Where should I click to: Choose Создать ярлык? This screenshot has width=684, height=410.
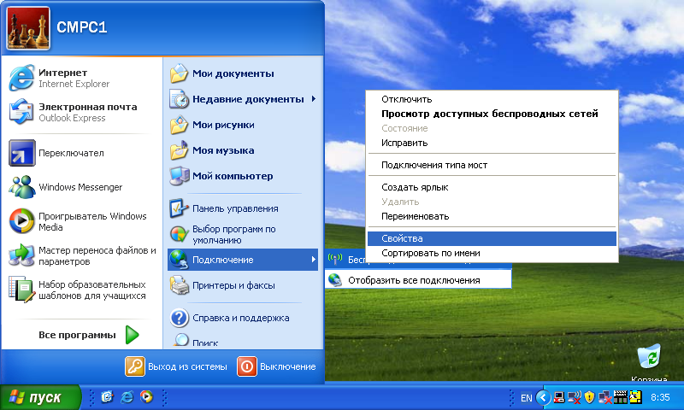492,187
